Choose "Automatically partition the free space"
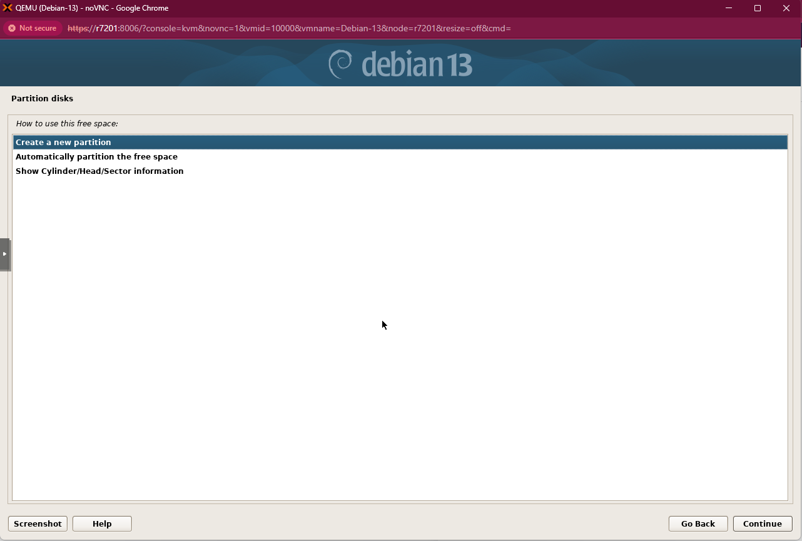802x541 pixels. 96,157
